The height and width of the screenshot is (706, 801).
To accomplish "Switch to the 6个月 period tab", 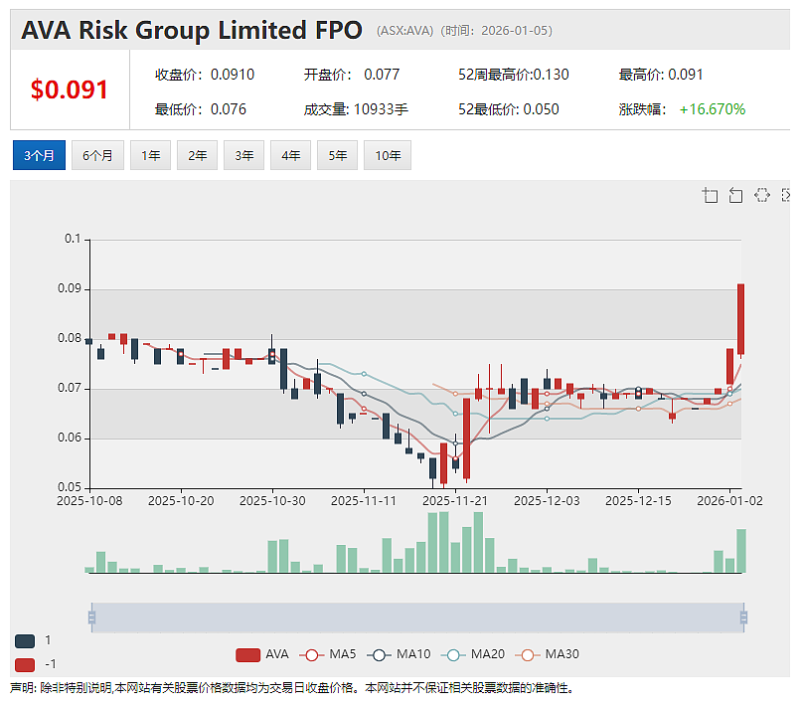I will (x=97, y=155).
